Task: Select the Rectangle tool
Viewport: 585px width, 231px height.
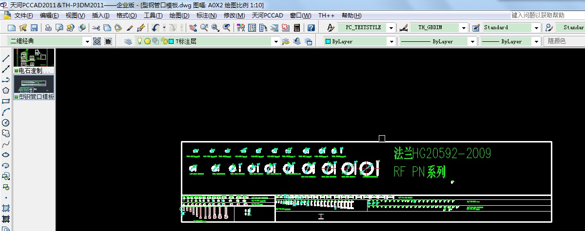Action: (6, 101)
